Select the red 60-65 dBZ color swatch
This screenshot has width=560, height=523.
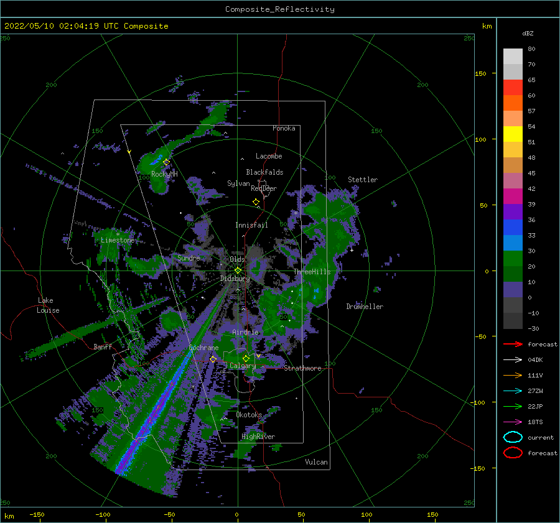[x=513, y=88]
